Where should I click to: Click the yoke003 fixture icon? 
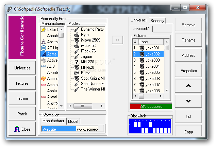pos(142,60)
